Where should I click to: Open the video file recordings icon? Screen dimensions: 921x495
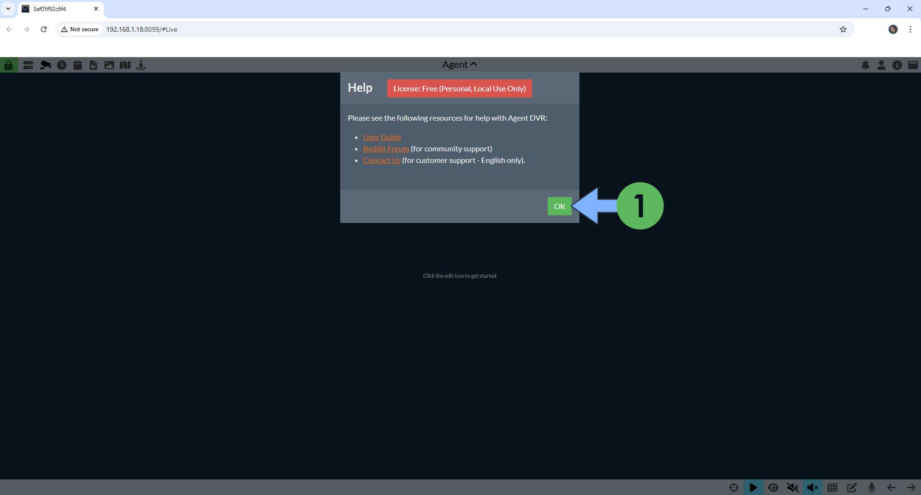pos(93,65)
